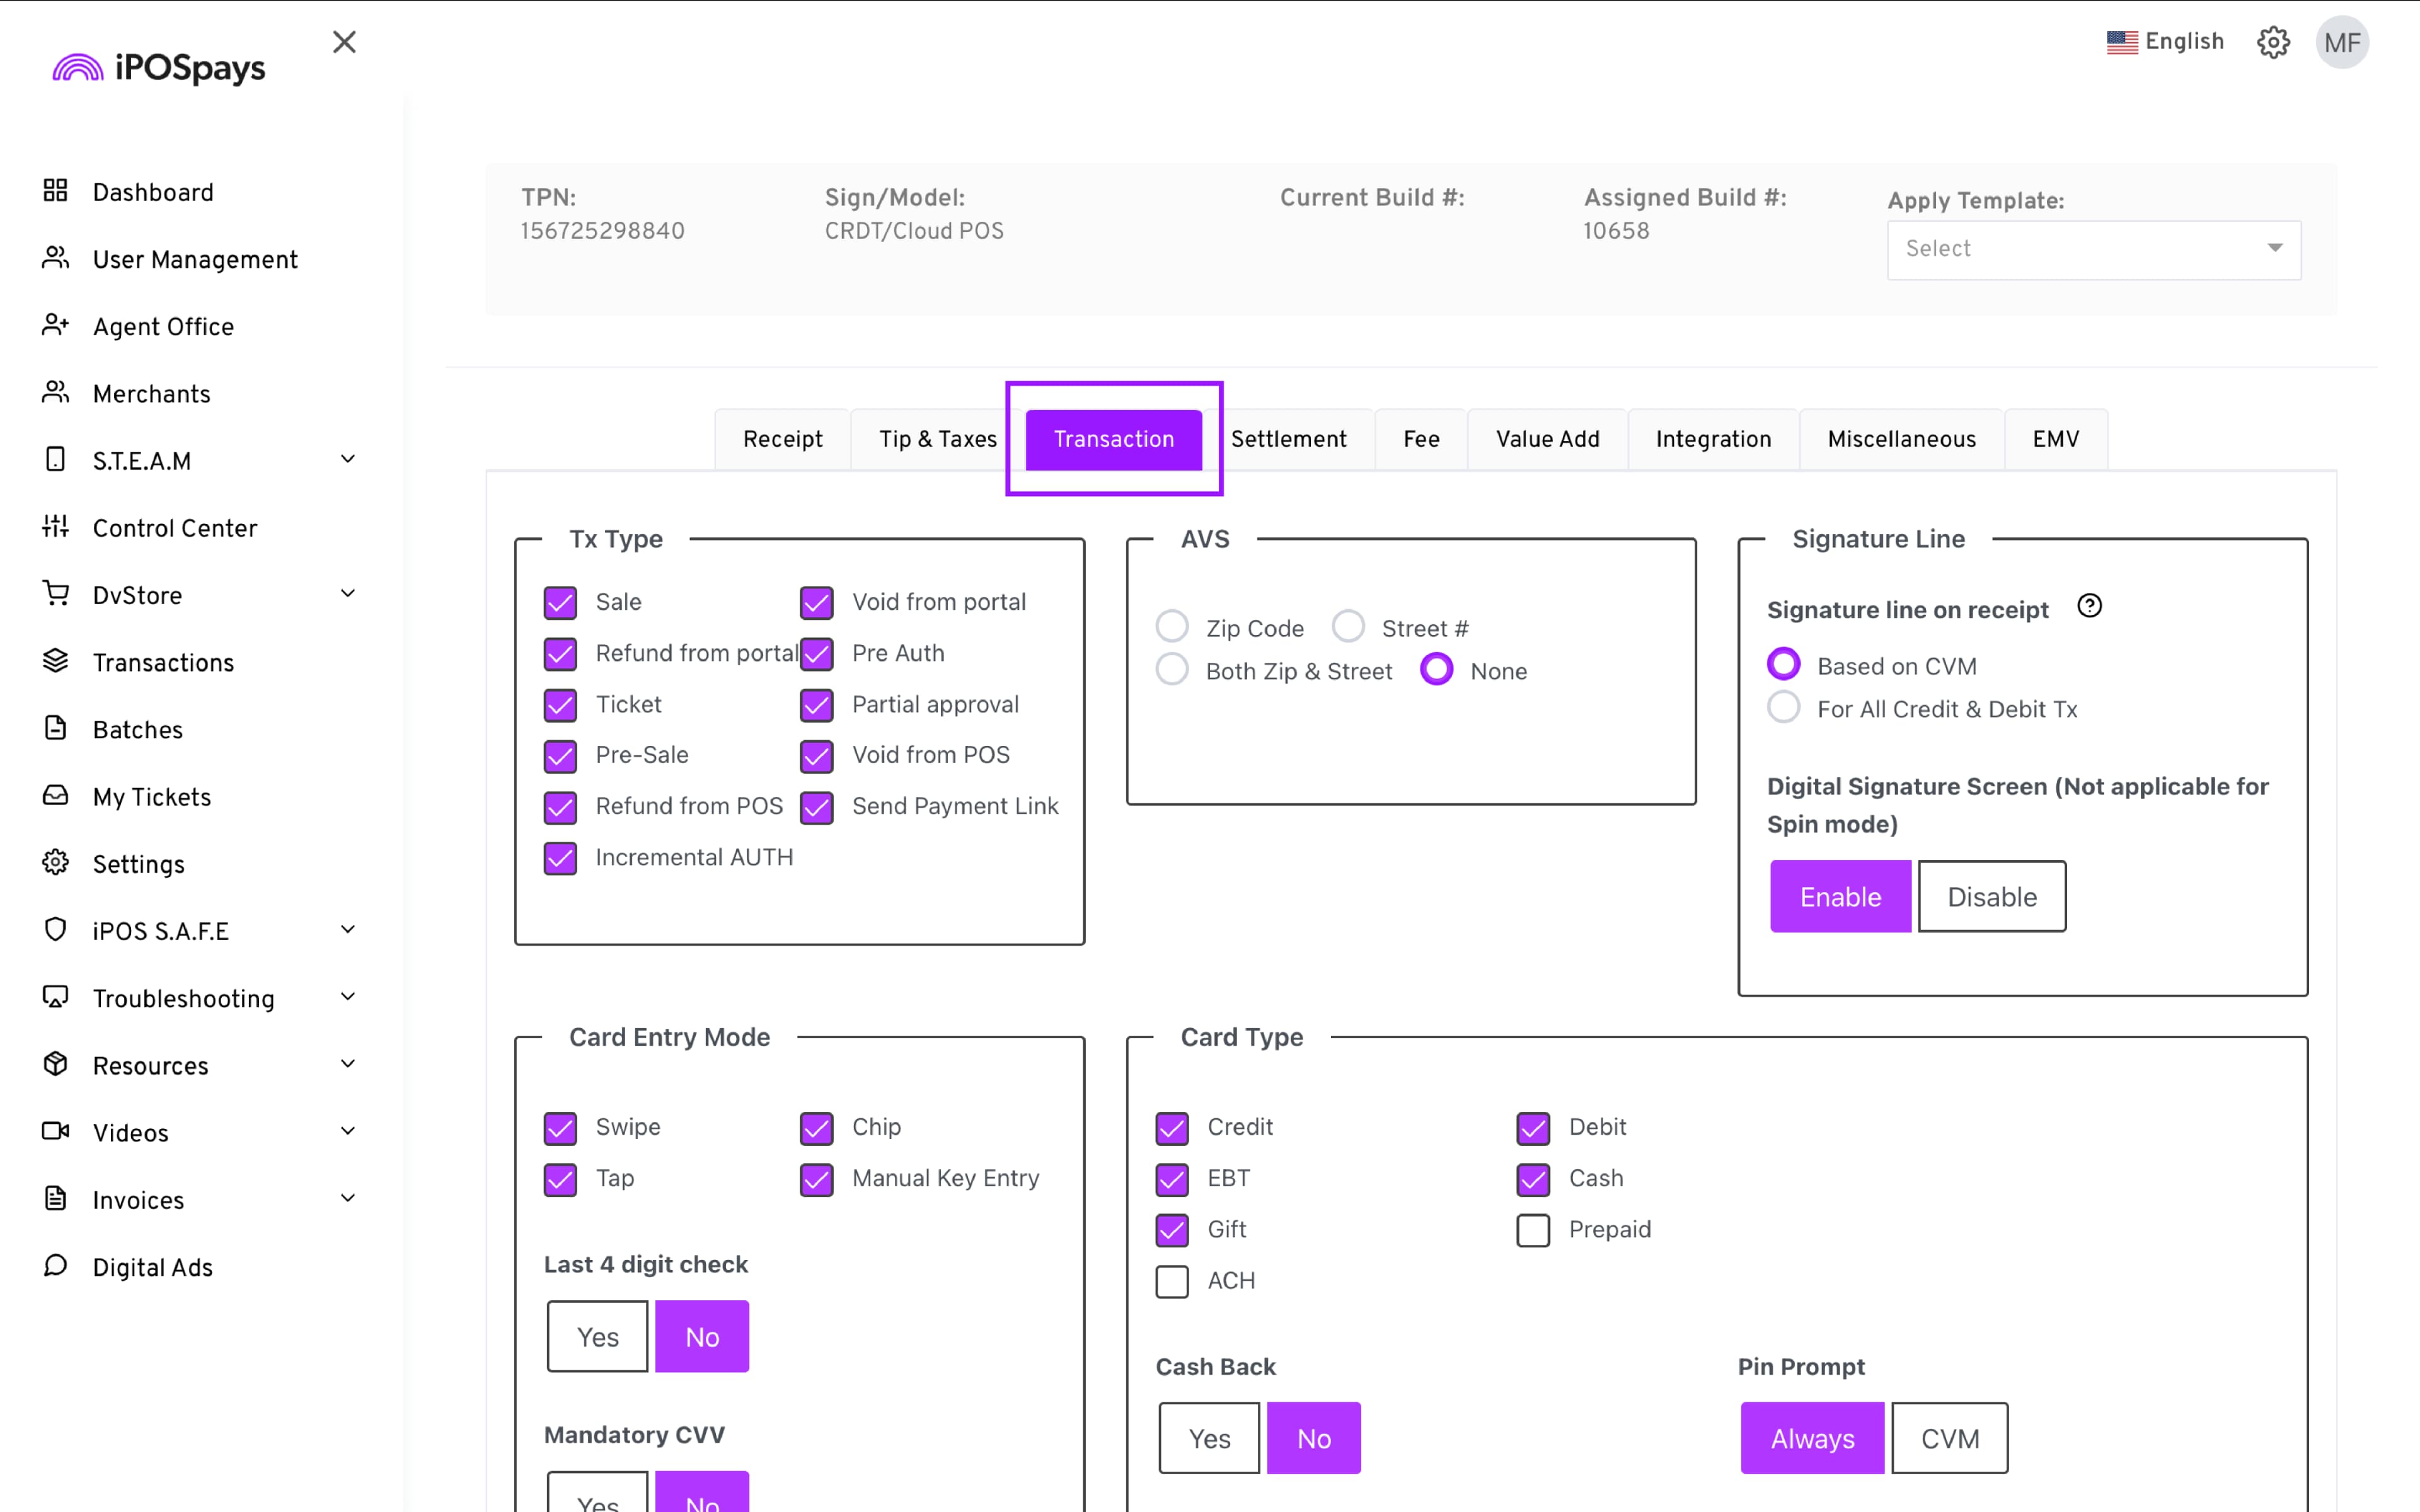Viewport: 2420px width, 1512px height.
Task: Open settings via top-right gear icon
Action: click(x=2273, y=42)
